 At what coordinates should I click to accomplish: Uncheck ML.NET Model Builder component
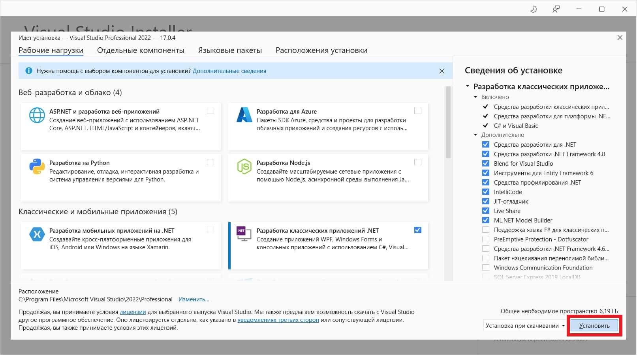pyautogui.click(x=486, y=220)
